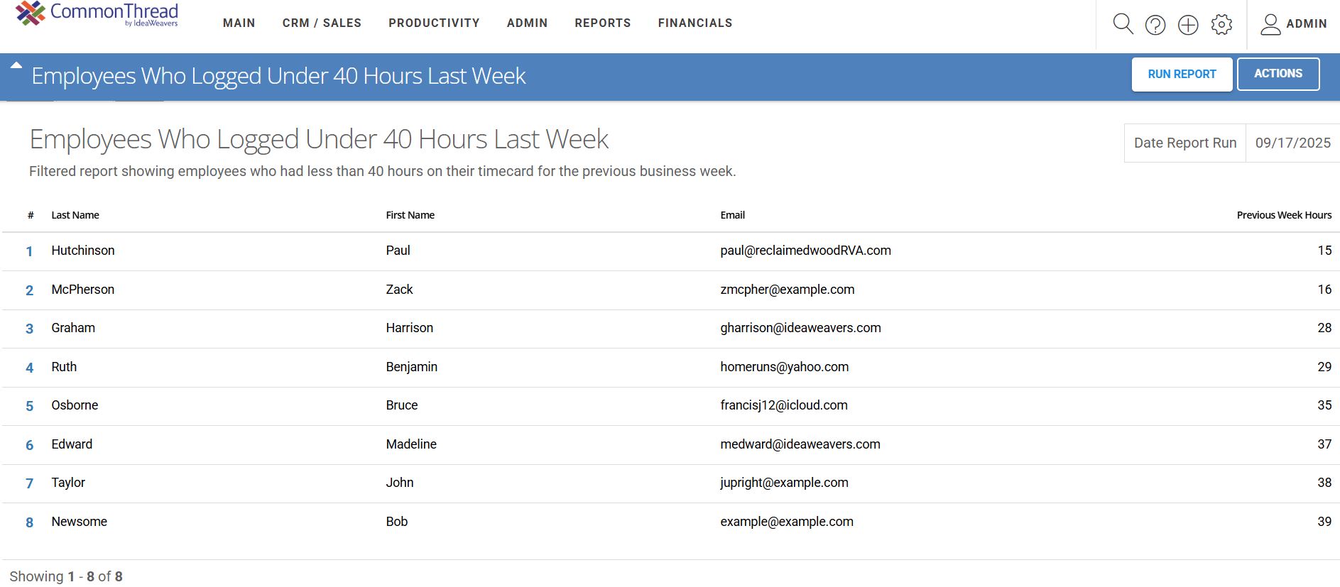The height and width of the screenshot is (587, 1340).
Task: Open the search magnifier icon
Action: pos(1122,24)
